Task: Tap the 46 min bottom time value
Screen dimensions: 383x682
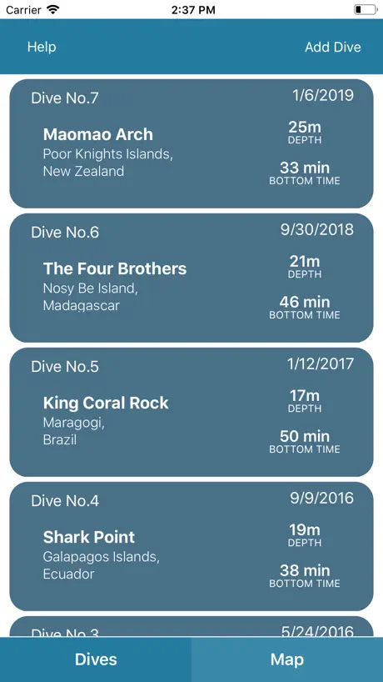Action: pos(305,302)
